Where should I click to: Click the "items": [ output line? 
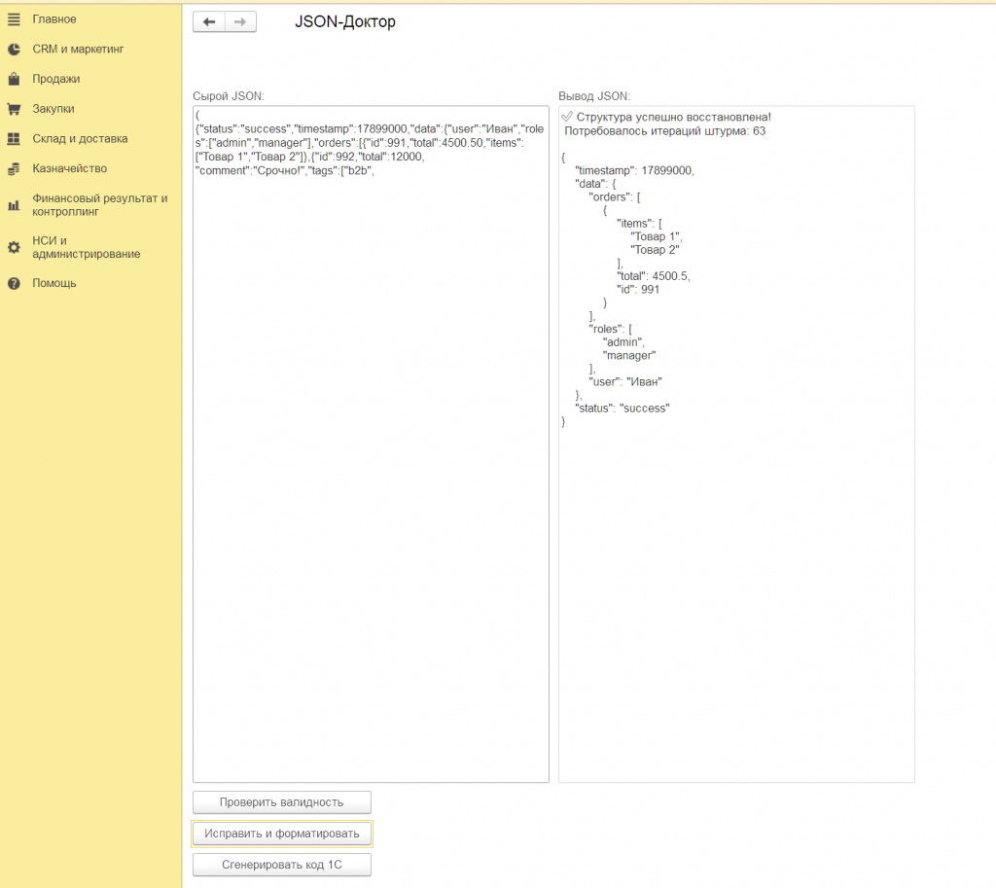pyautogui.click(x=639, y=223)
